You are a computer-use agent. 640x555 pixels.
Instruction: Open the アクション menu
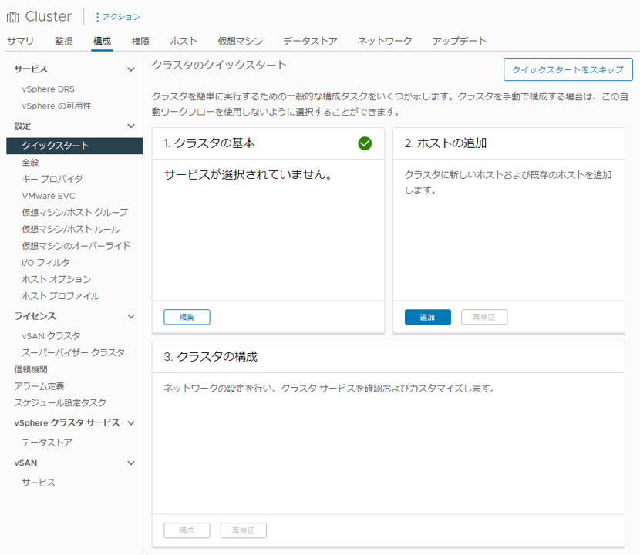coord(118,17)
